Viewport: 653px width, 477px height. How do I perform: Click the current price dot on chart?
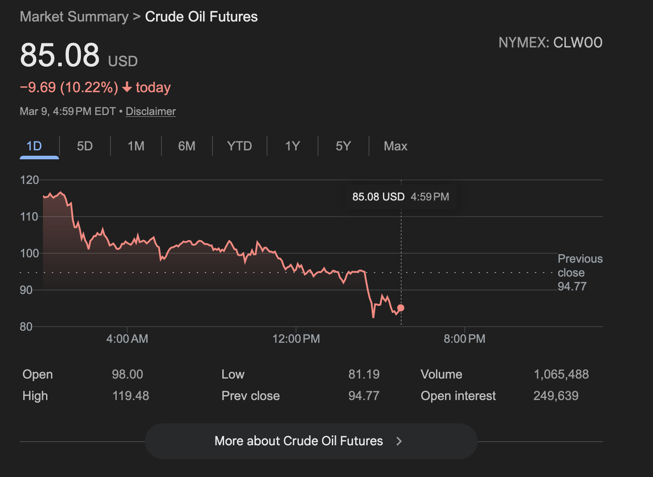(x=401, y=308)
